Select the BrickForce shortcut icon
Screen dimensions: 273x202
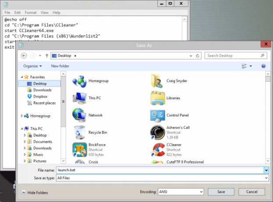pyautogui.click(x=80, y=149)
